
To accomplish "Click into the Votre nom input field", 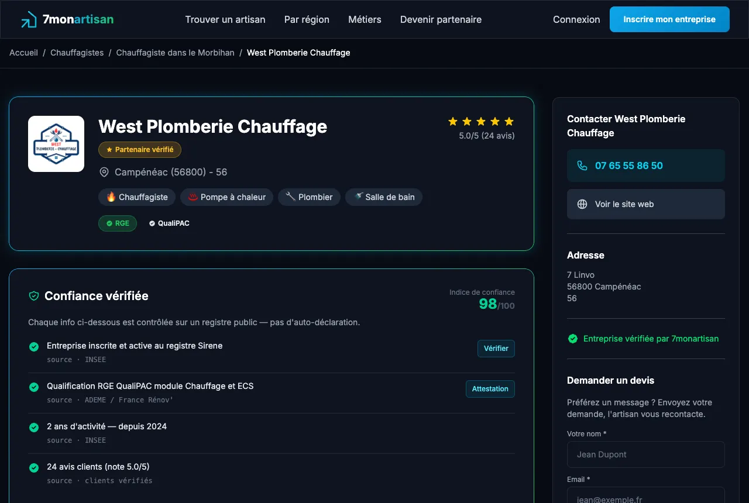I will point(646,454).
